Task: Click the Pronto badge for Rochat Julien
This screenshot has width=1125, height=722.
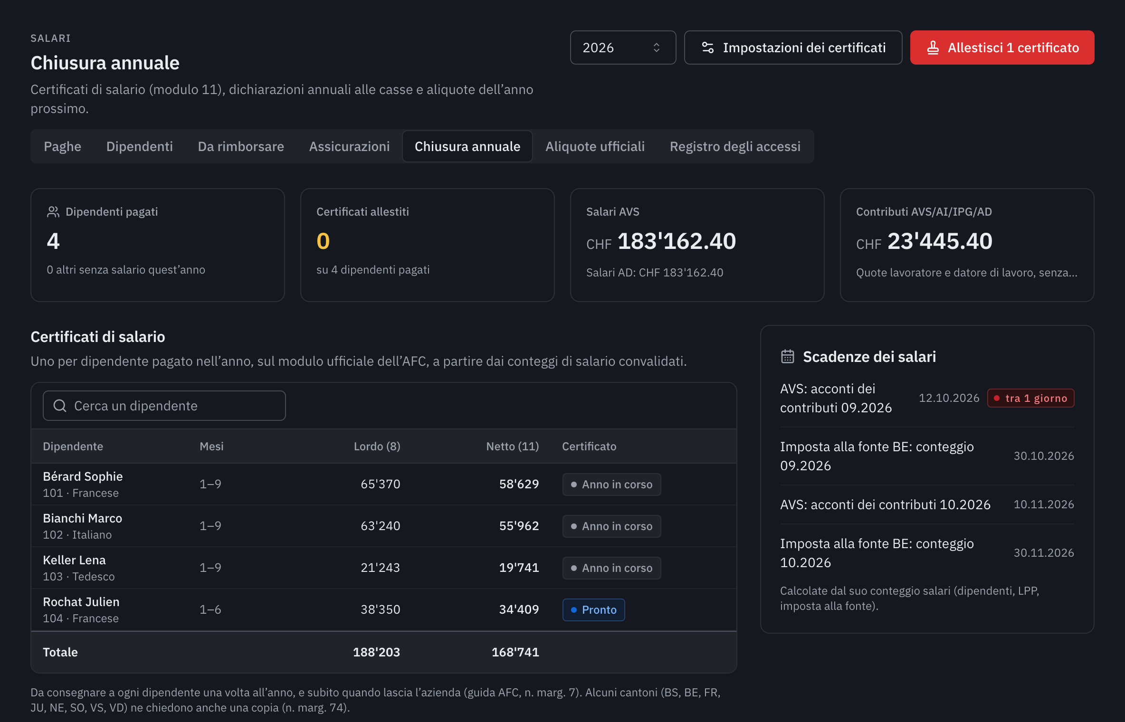Action: 593,610
